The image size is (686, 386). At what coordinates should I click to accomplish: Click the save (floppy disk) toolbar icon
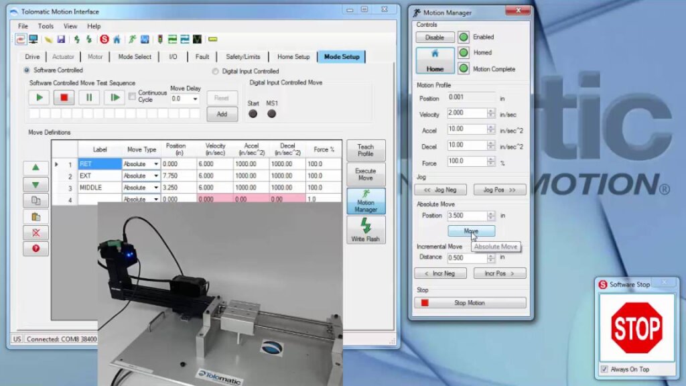pos(61,40)
